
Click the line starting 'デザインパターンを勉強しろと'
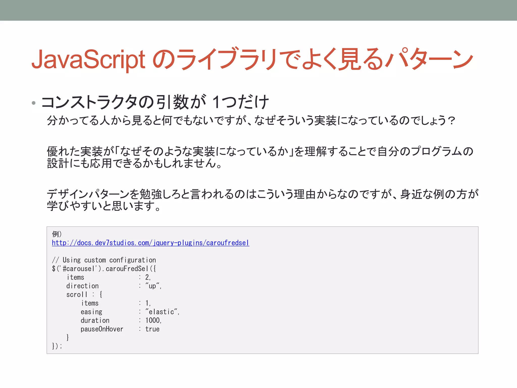tap(263, 194)
